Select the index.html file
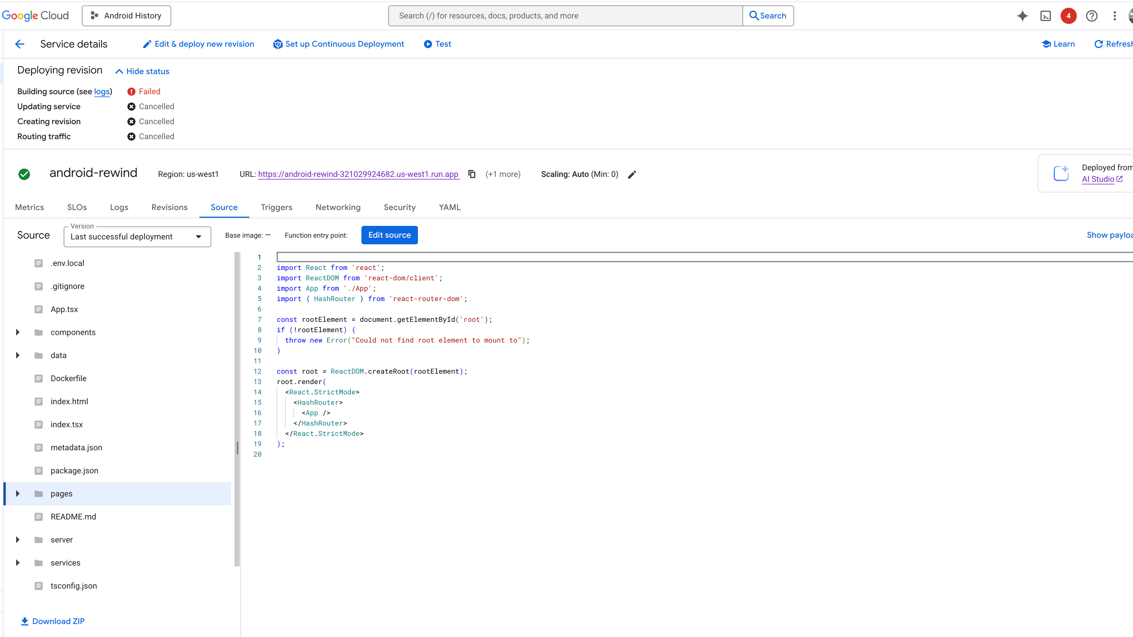 (x=69, y=401)
